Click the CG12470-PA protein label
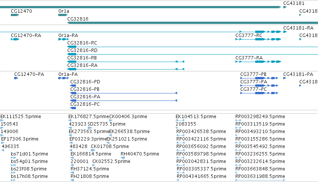Viewport: 318px width, 182px height. click(29, 74)
